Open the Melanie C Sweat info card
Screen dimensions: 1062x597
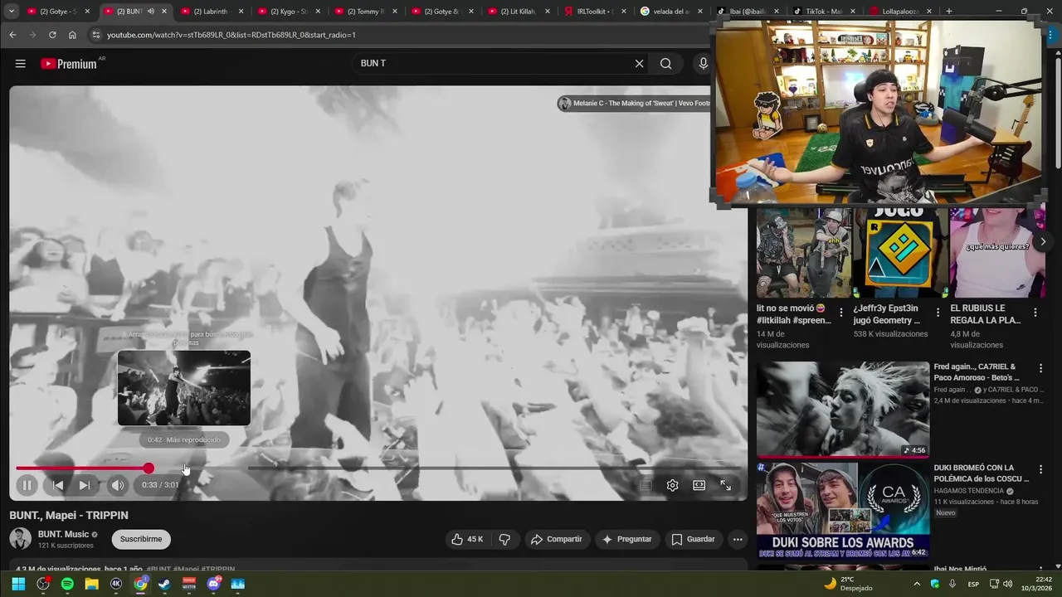[634, 104]
